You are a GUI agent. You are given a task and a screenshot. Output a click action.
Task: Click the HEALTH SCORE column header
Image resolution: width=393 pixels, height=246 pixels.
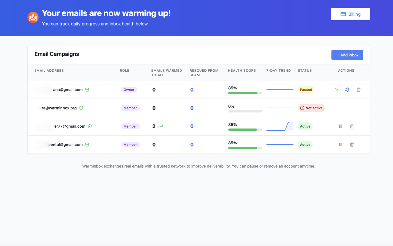tap(242, 70)
